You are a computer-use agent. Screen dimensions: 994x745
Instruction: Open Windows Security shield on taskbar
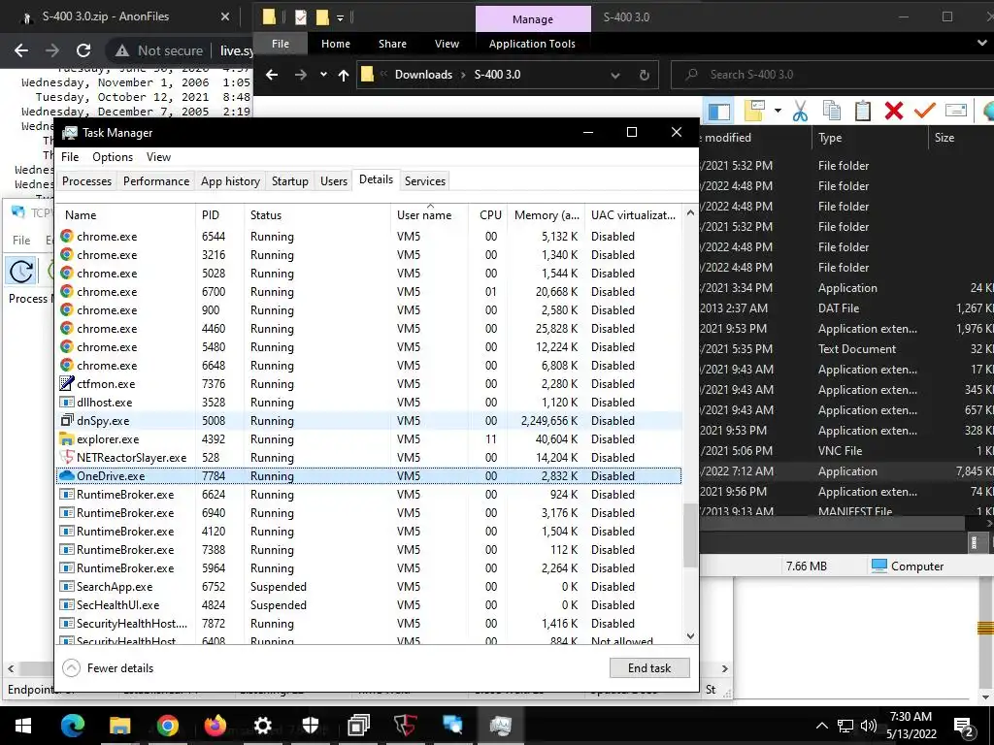click(310, 726)
